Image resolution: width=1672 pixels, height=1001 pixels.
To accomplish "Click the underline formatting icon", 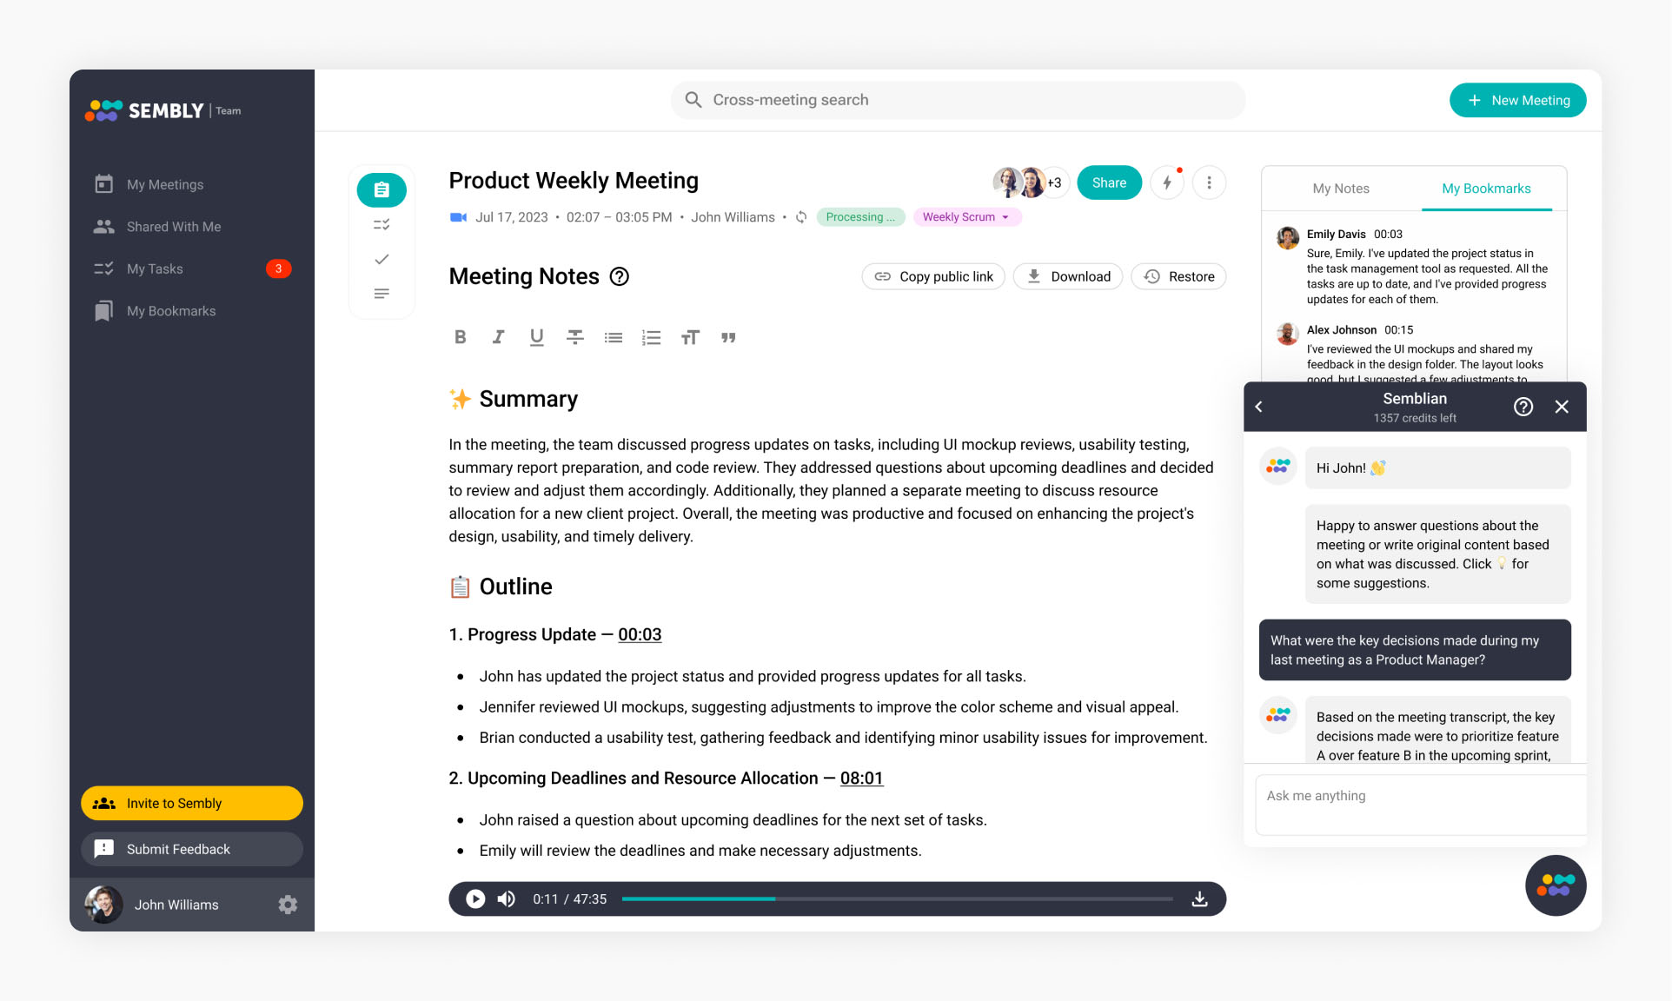I will point(536,336).
